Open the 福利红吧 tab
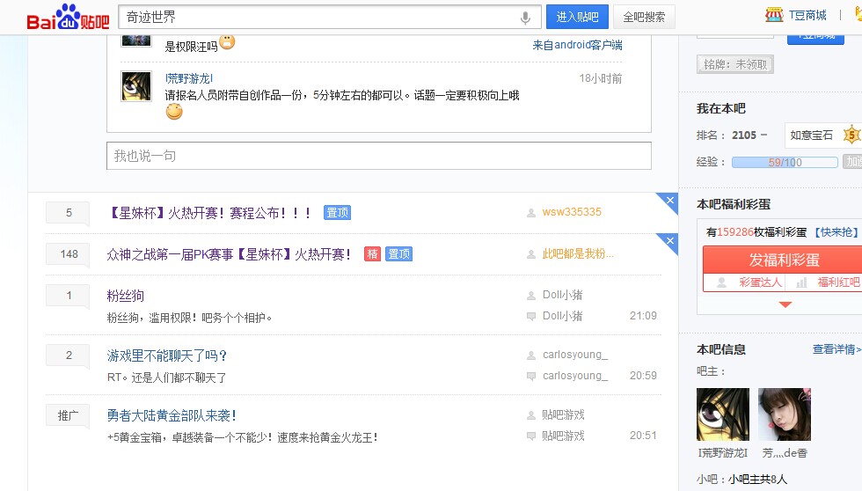The image size is (862, 491). point(838,282)
